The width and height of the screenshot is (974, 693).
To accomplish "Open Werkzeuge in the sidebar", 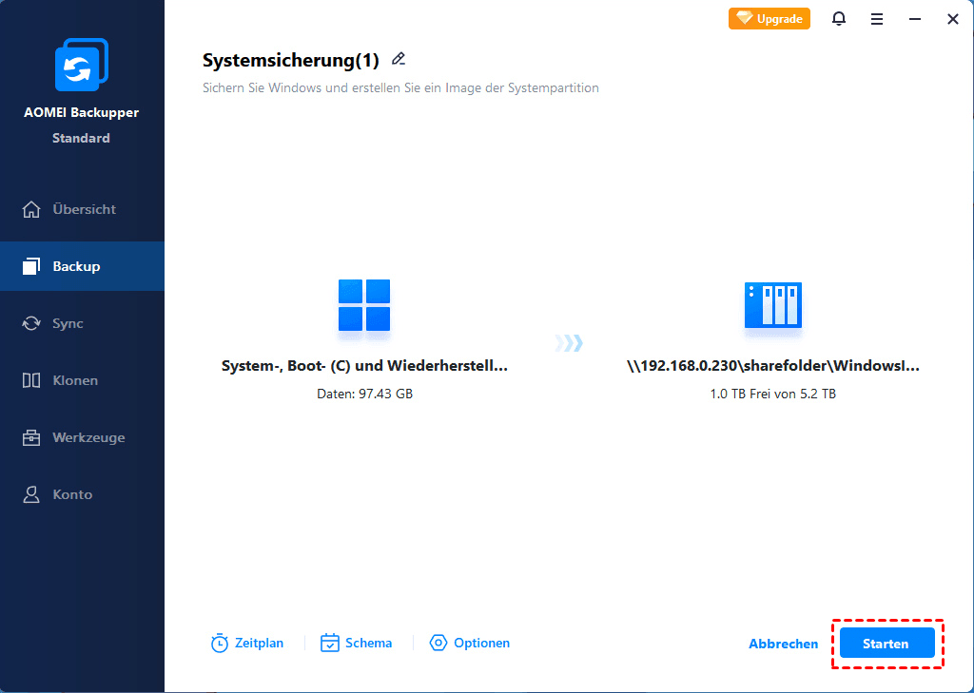I will click(82, 437).
